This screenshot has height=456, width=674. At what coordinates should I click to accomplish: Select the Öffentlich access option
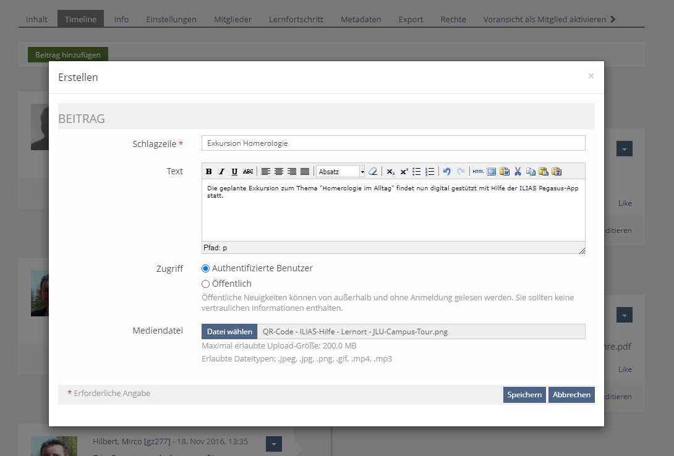[x=206, y=284]
